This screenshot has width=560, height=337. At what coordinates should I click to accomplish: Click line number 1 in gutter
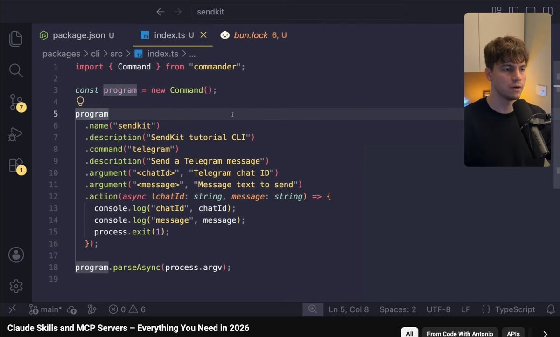click(x=56, y=67)
